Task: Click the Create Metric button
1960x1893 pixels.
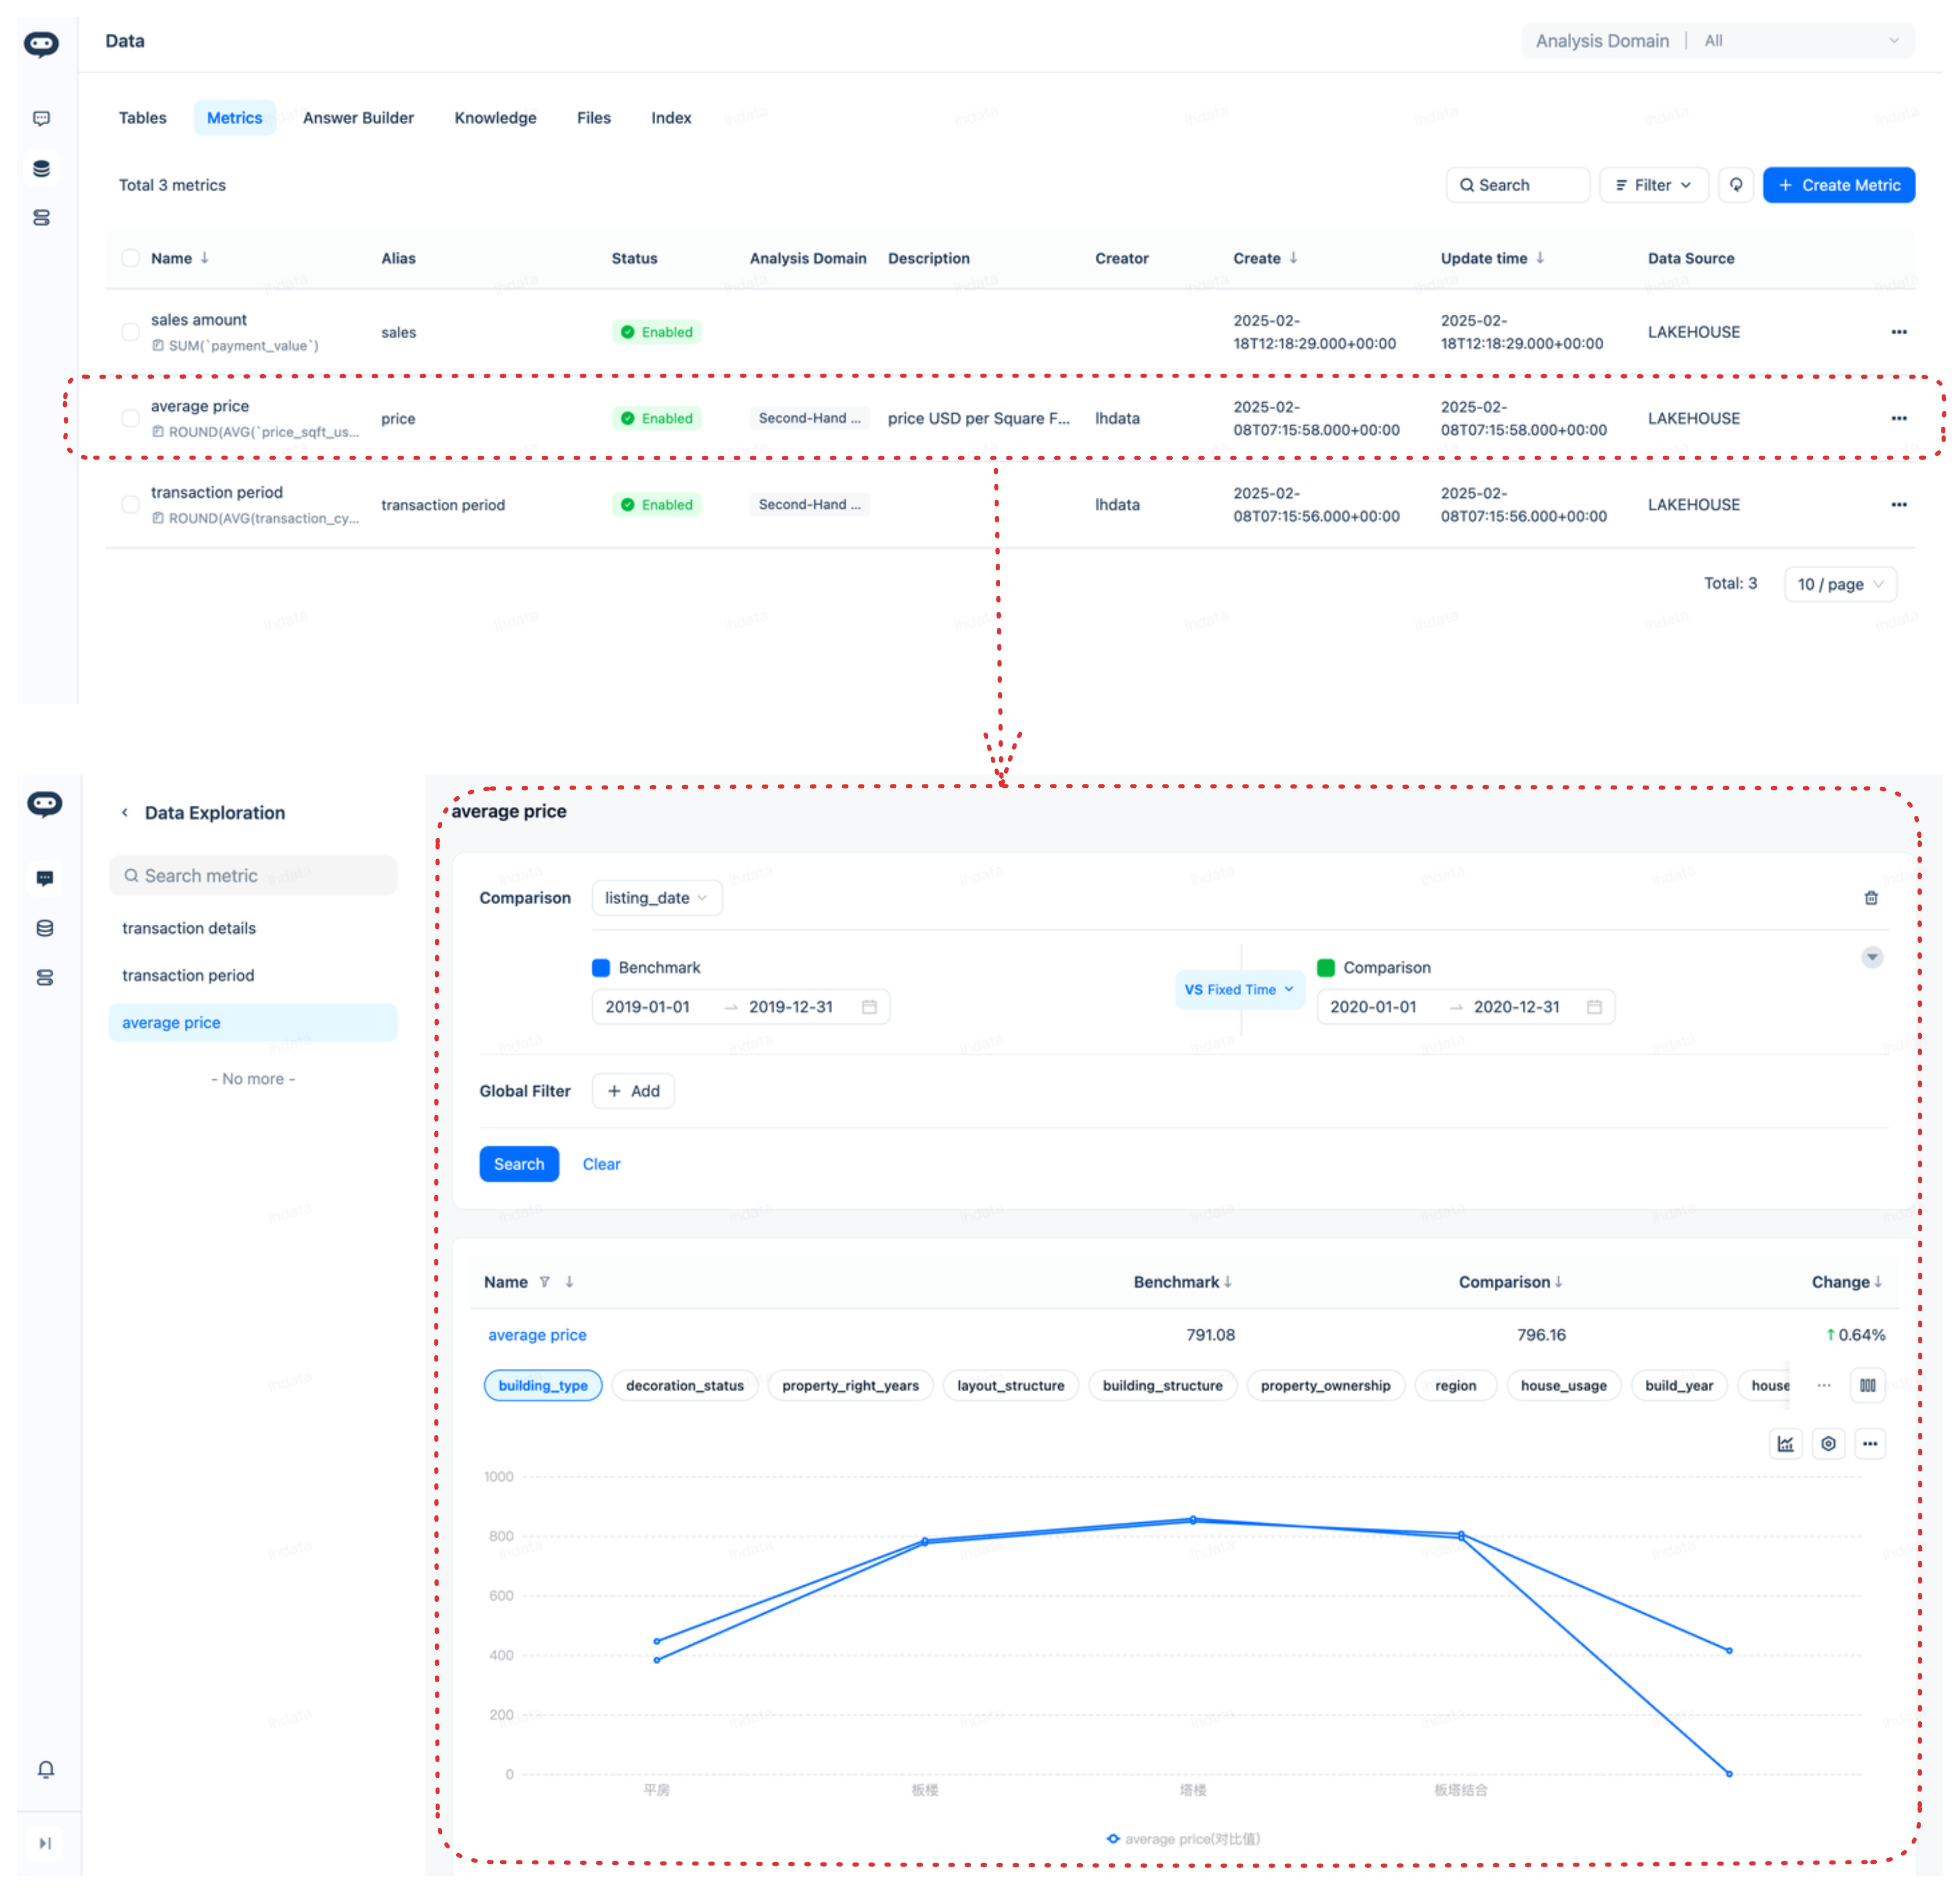Action: coord(1838,185)
